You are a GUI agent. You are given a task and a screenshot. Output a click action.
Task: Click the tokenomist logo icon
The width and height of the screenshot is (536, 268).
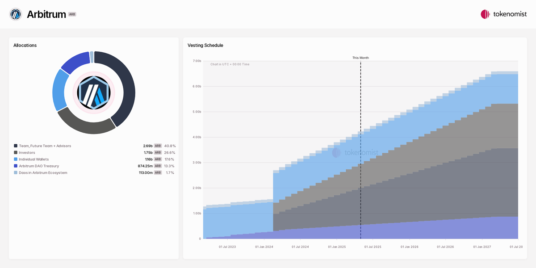tap(485, 14)
